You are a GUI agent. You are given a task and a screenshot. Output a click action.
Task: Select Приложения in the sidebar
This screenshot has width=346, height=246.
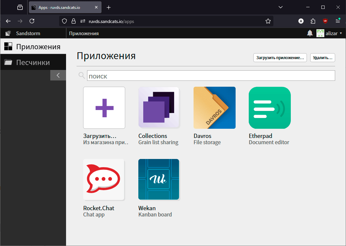tap(33, 47)
